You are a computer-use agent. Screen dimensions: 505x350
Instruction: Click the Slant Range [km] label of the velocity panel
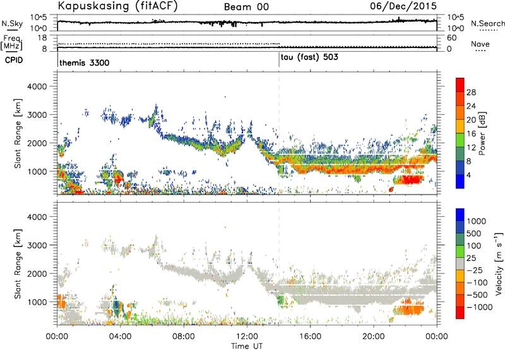pos(18,263)
